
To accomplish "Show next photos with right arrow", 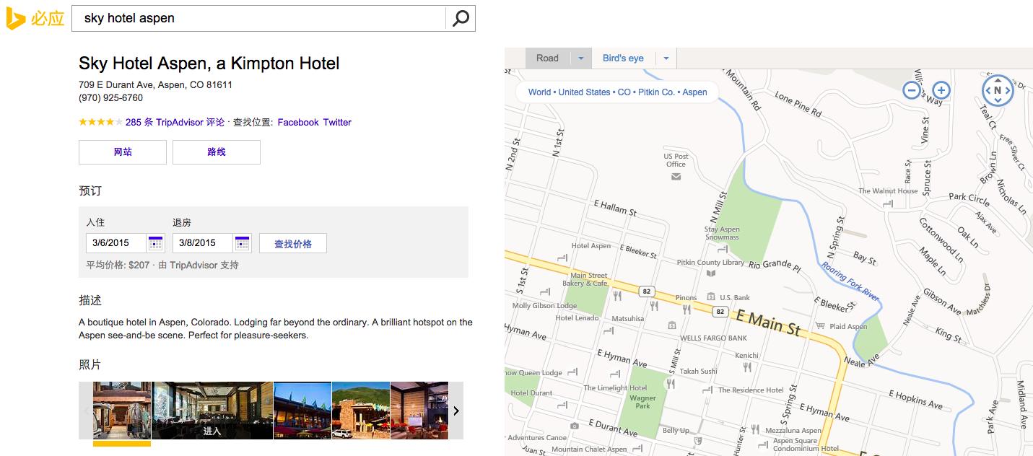I will point(456,411).
